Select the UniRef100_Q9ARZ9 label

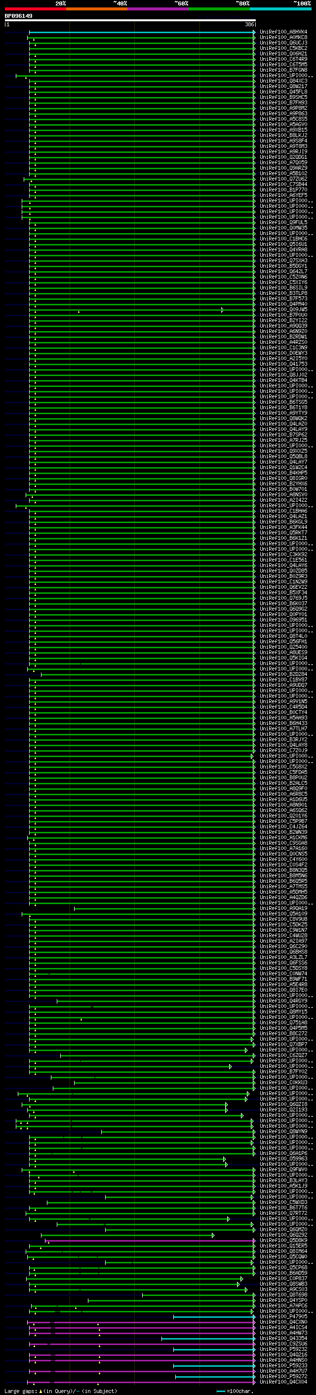click(283, 168)
